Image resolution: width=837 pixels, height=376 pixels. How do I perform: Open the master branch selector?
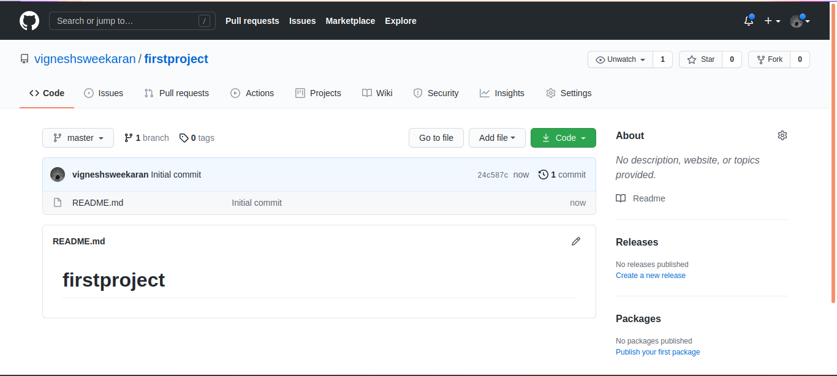click(x=78, y=138)
